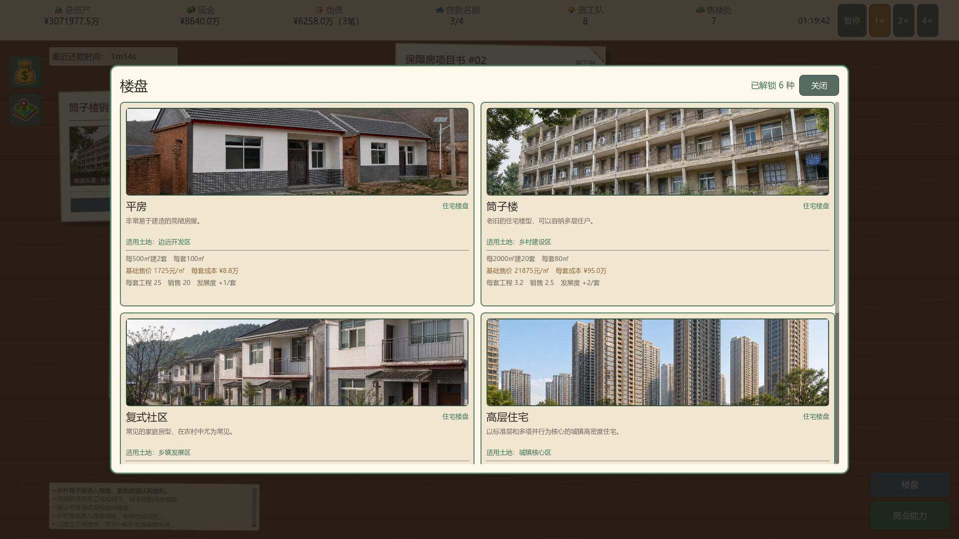Click cash value ¥8640.0万
Viewport: 959px width, 539px height.
(200, 21)
